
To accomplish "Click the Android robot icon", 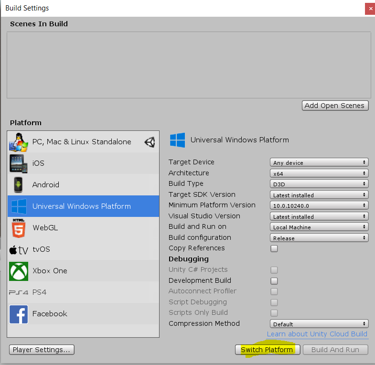I will 19,185.
